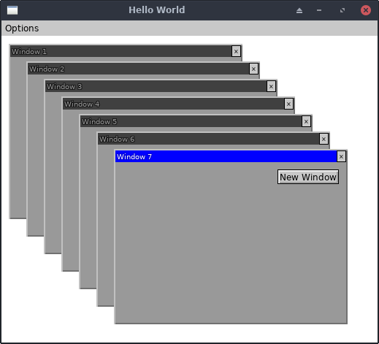Close Window 2 with its X icon
The width and height of the screenshot is (379, 344).
click(253, 69)
